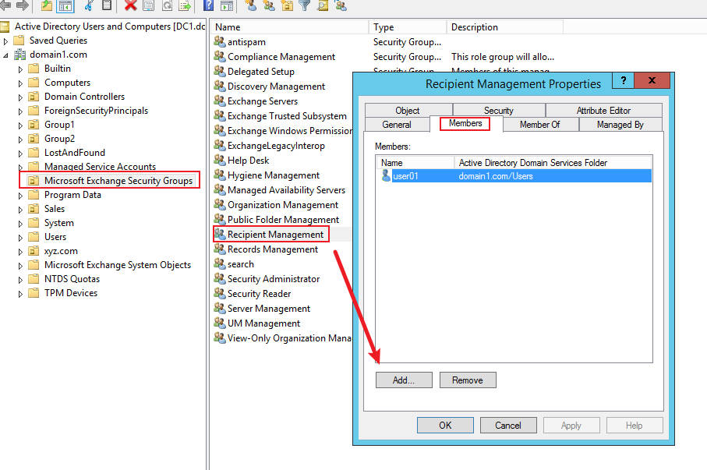Viewport: 707px width, 470px height.
Task: Open the Member Of tab
Action: coord(539,125)
